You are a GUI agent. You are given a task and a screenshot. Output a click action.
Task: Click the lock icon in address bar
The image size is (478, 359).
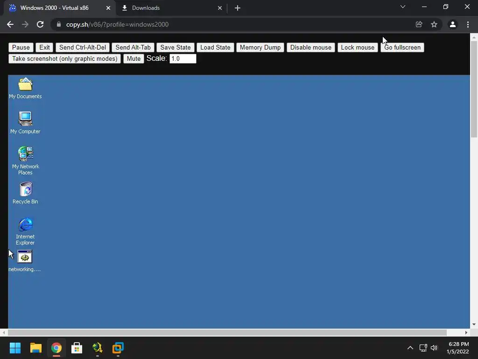pyautogui.click(x=59, y=24)
